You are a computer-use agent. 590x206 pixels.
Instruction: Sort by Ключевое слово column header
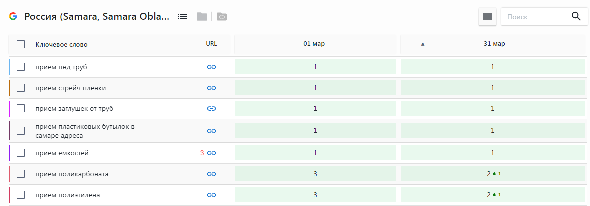point(61,45)
